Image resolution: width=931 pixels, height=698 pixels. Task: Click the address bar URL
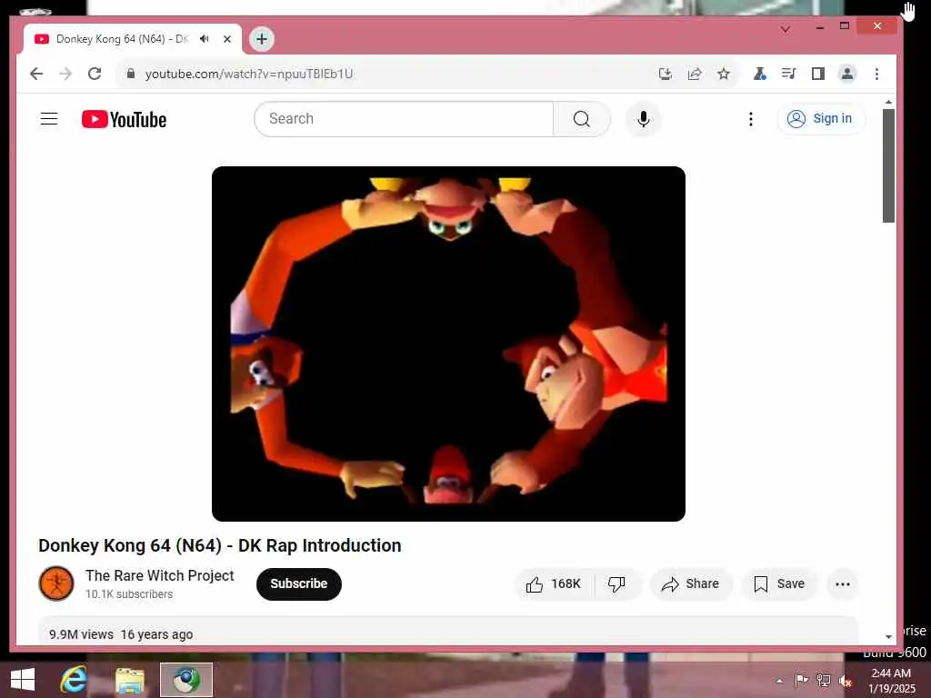249,74
